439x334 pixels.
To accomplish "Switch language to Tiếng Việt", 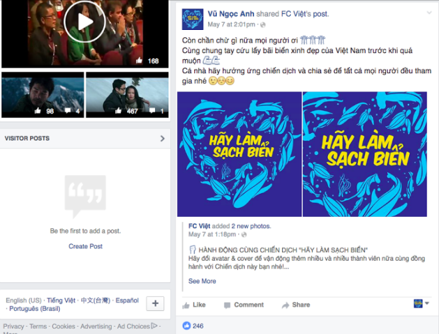I will point(61,301).
